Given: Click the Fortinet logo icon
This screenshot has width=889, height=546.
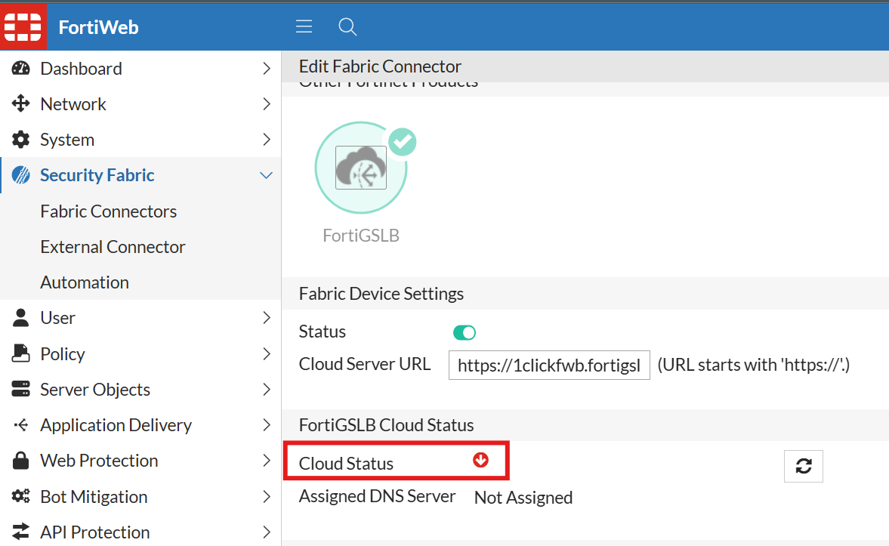Looking at the screenshot, I should coord(23,26).
